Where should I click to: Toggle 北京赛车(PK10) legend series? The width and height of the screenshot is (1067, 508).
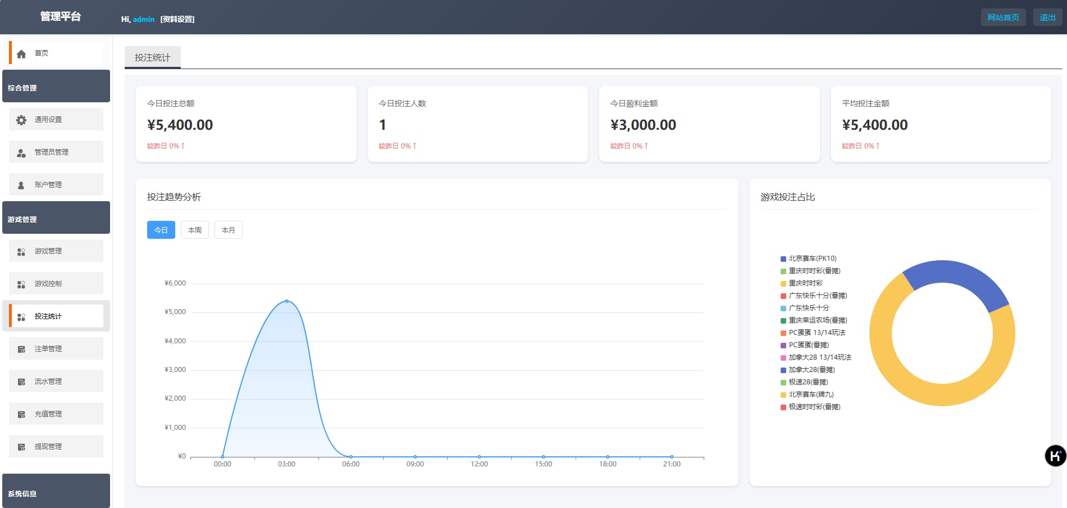[812, 258]
